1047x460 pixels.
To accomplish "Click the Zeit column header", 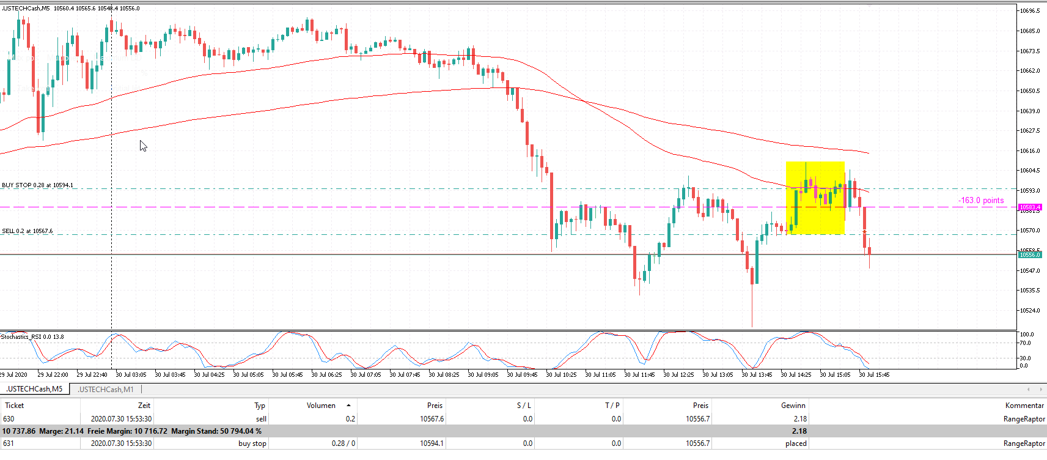I will (144, 406).
